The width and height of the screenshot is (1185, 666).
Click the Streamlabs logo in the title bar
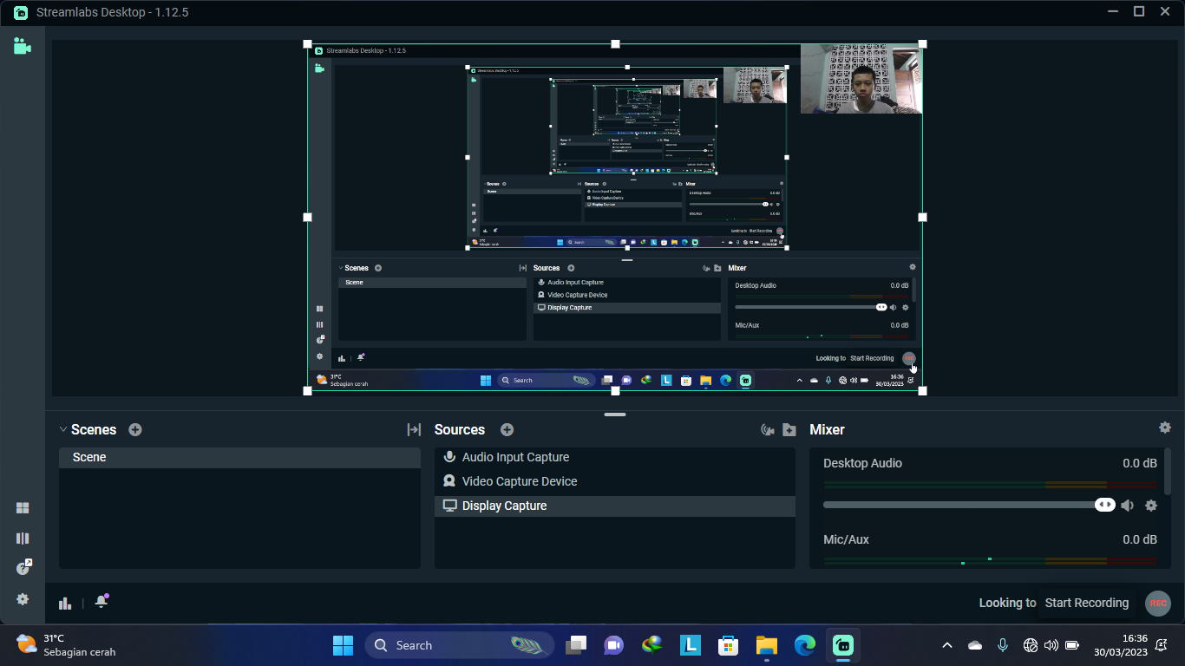click(20, 12)
